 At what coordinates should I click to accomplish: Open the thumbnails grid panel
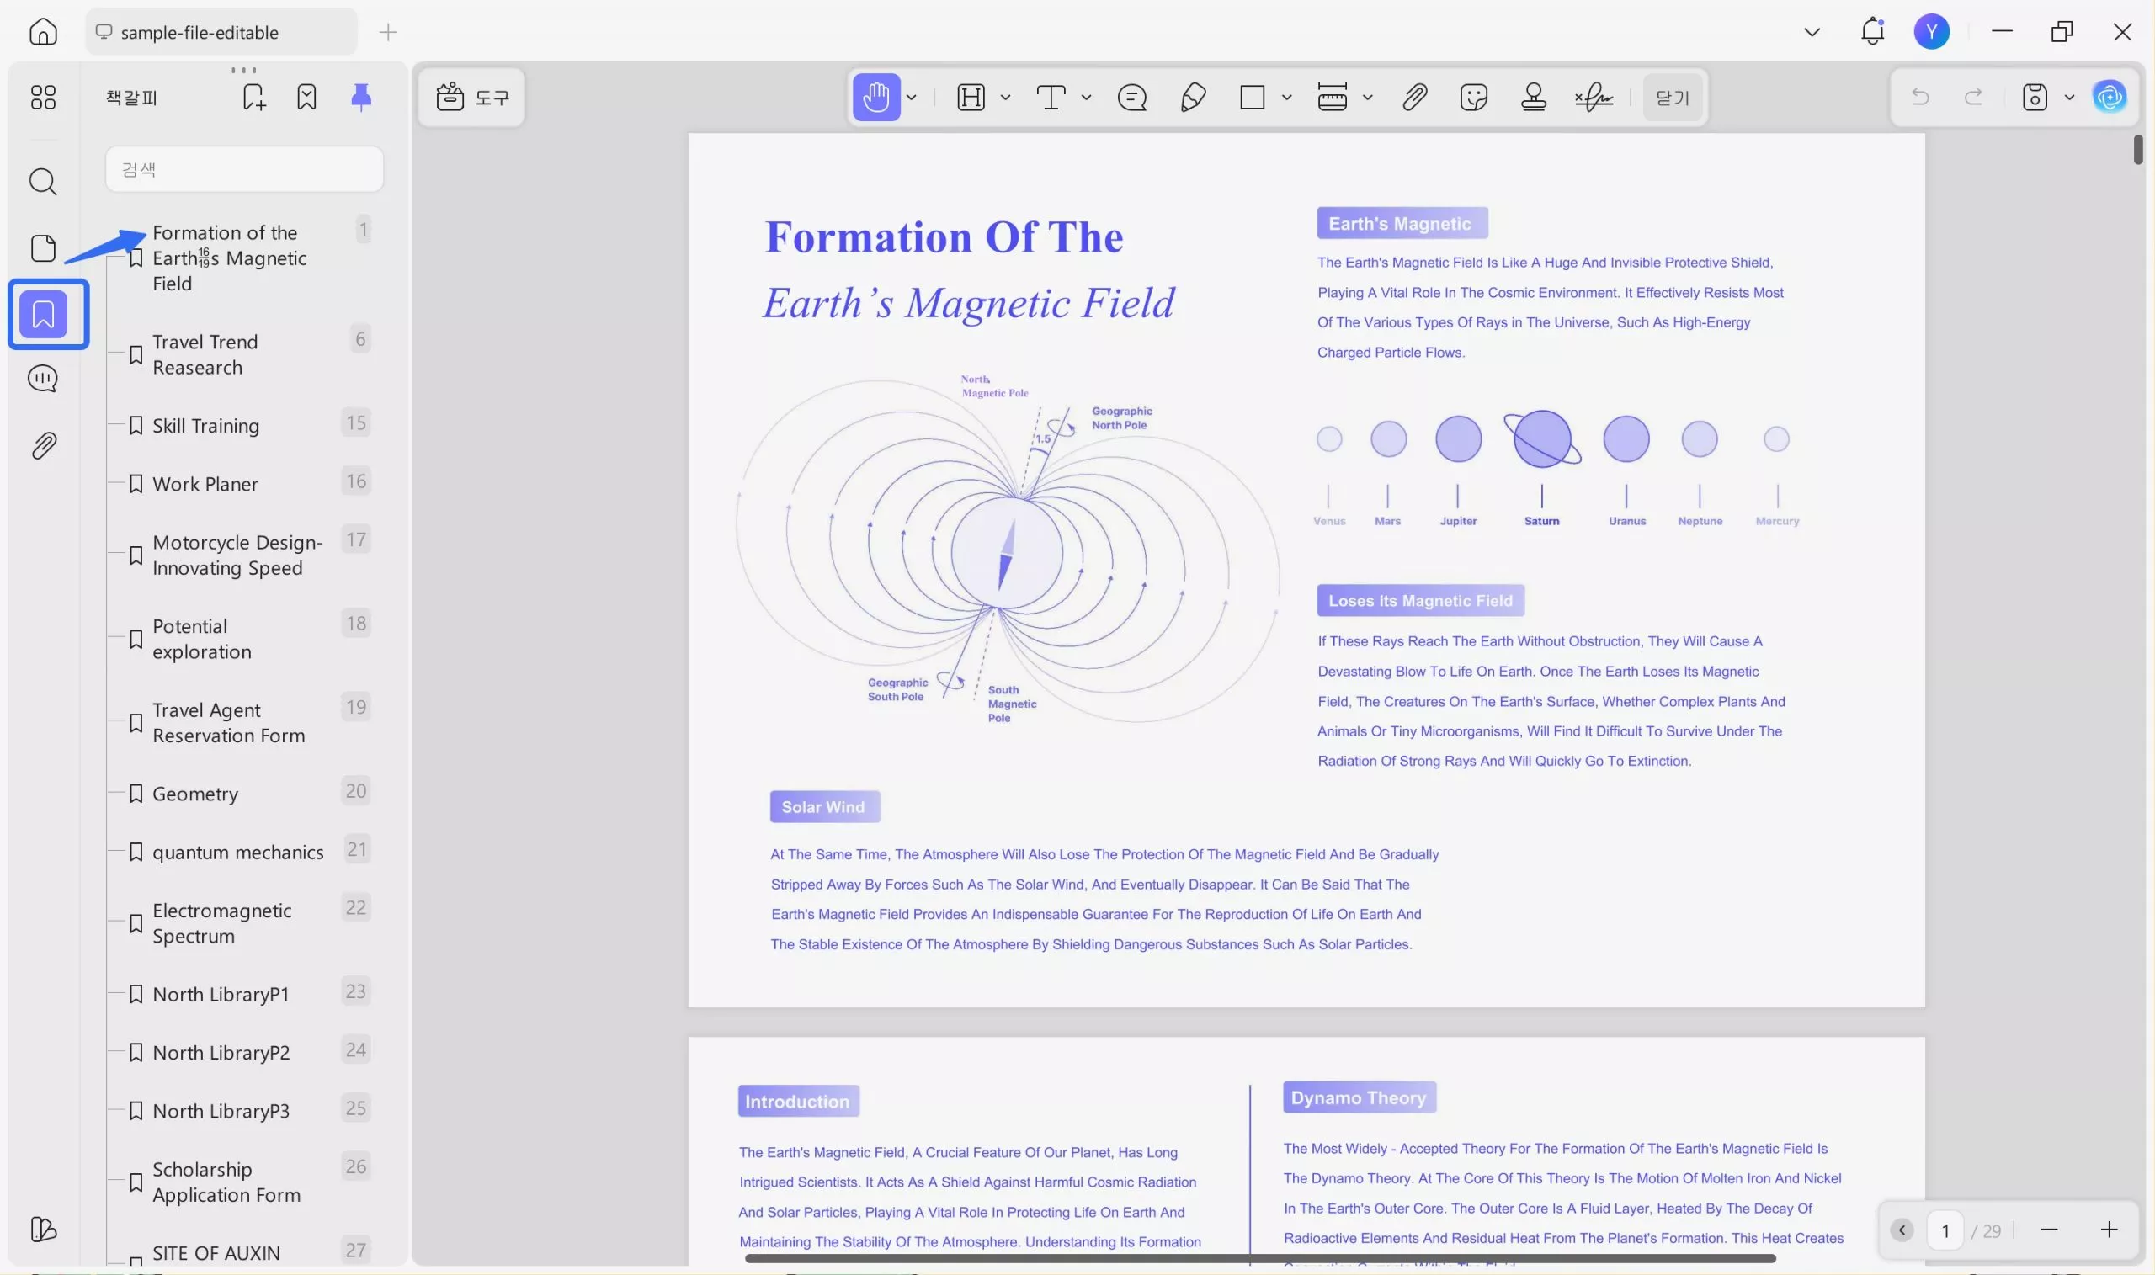(x=43, y=97)
